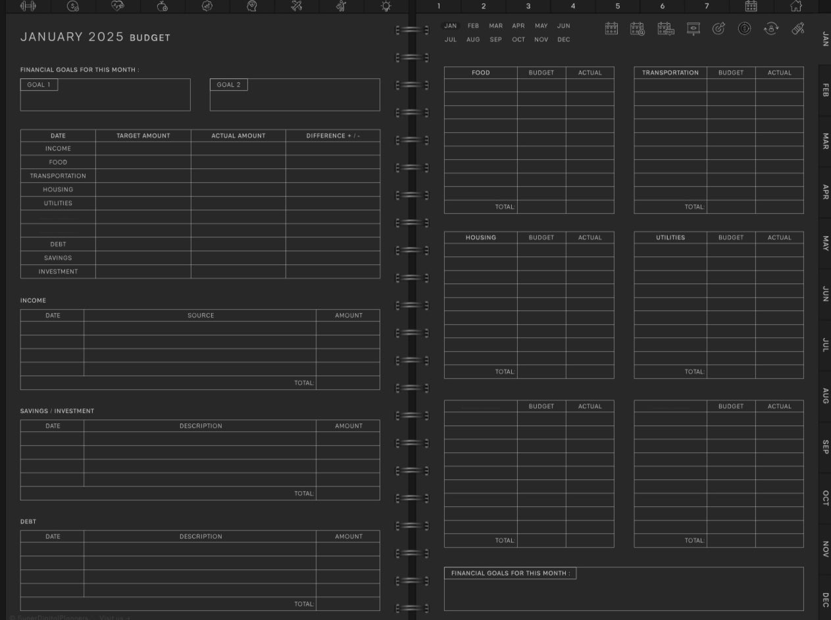Click the airplane travel icon

click(x=297, y=6)
